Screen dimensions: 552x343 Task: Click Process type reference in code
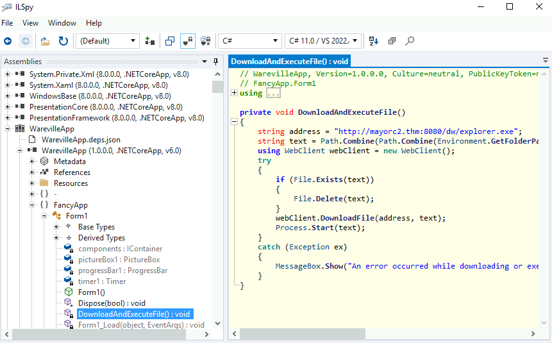tap(291, 228)
